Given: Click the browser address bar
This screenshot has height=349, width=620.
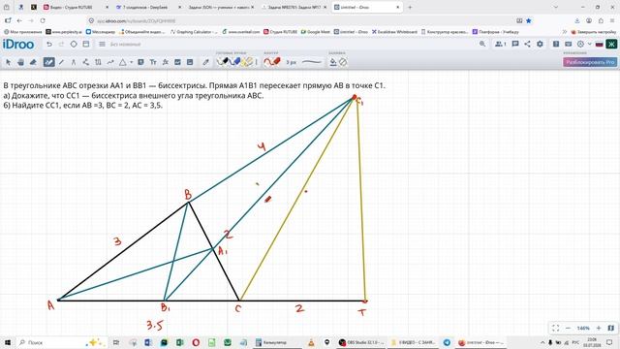Looking at the screenshot, I should (300, 20).
